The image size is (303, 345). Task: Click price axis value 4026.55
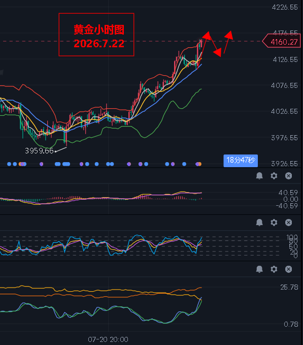tap(284, 111)
